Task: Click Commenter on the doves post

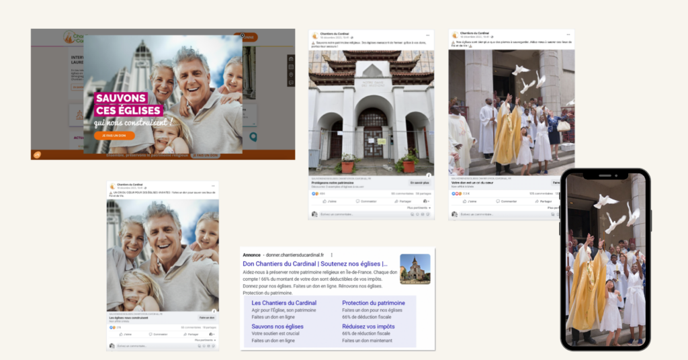Action: 509,201
